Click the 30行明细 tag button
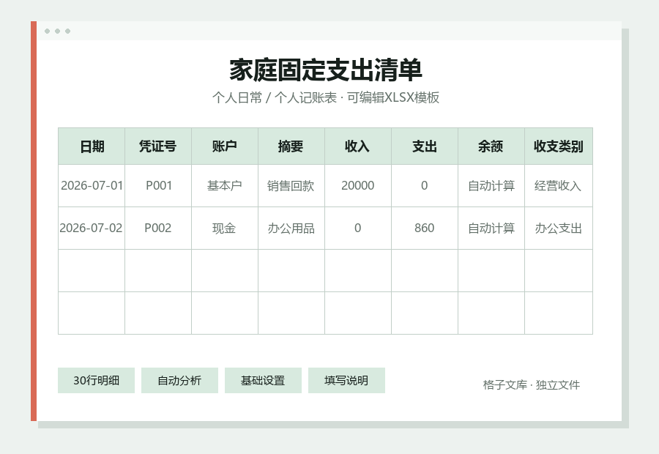659x454 pixels. (96, 381)
